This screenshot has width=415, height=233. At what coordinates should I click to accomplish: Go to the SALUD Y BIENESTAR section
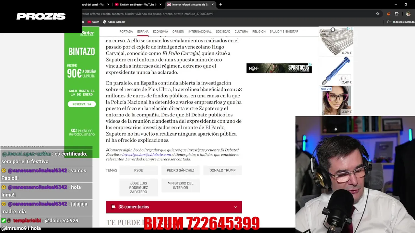click(x=284, y=31)
